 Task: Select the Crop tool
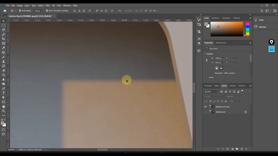point(3,39)
